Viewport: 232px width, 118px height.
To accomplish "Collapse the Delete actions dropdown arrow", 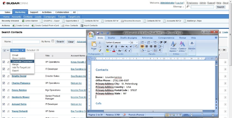I will 23,50.
